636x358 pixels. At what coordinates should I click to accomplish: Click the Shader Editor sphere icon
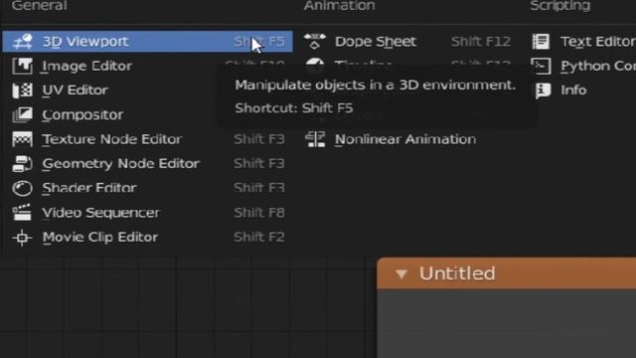point(22,188)
